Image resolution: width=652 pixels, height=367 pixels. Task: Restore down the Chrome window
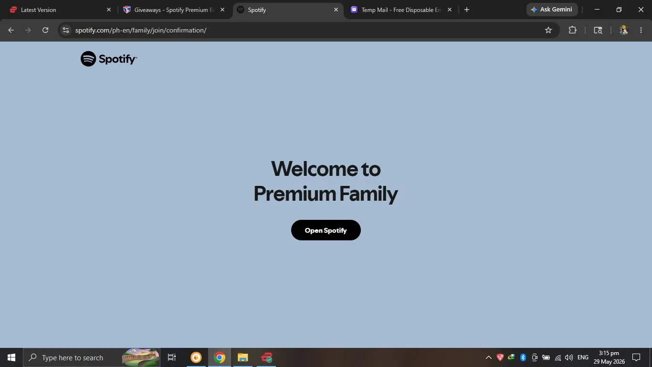click(619, 10)
